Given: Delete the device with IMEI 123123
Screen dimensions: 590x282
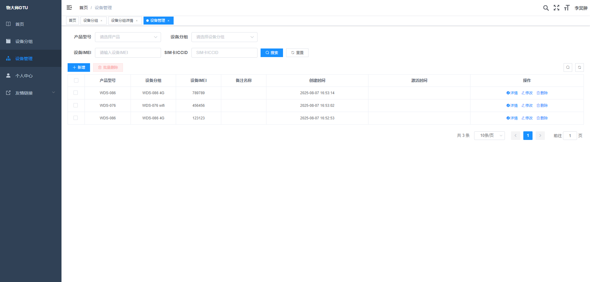Looking at the screenshot, I should coord(542,118).
